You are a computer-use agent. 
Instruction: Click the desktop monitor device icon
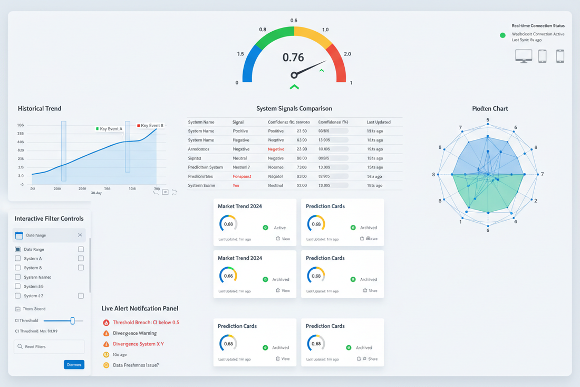(x=524, y=56)
